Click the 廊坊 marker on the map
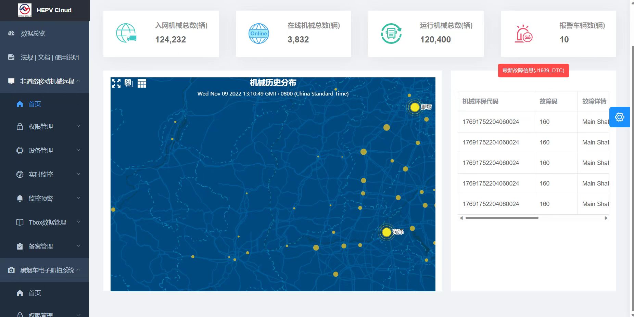This screenshot has height=317, width=634. (415, 107)
